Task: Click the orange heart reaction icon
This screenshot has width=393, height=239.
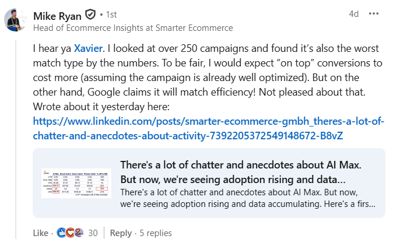Action: (x=70, y=233)
